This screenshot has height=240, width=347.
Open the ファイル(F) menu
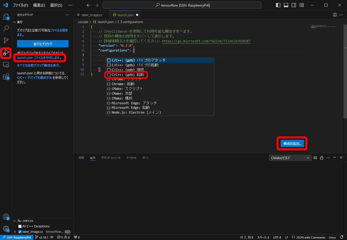(x=20, y=5)
